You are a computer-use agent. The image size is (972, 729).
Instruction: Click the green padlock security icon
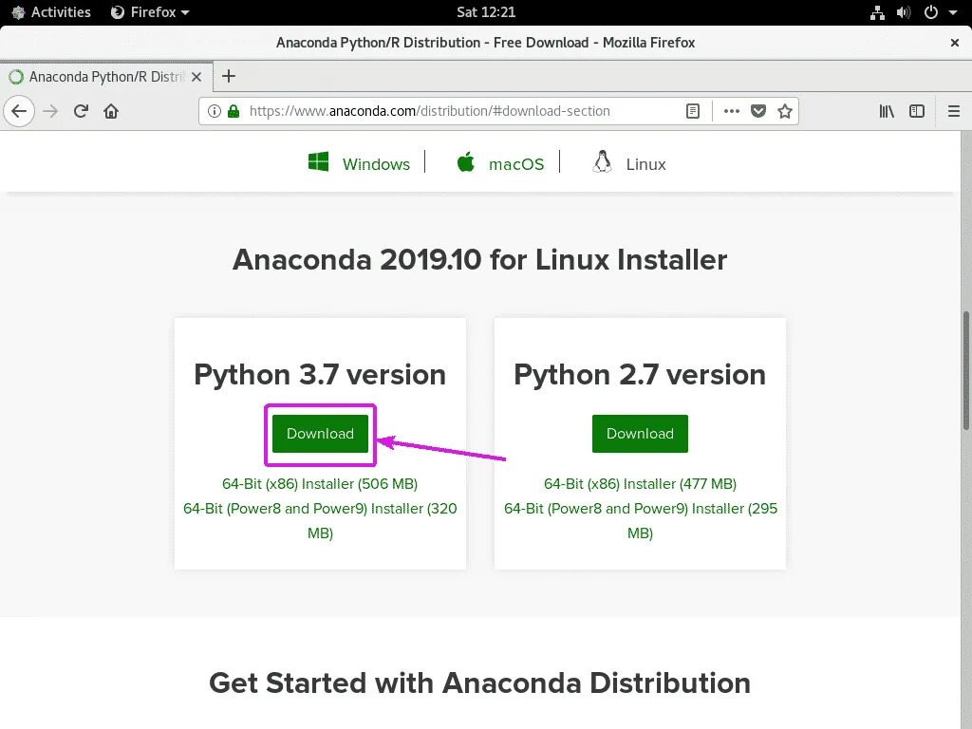234,111
